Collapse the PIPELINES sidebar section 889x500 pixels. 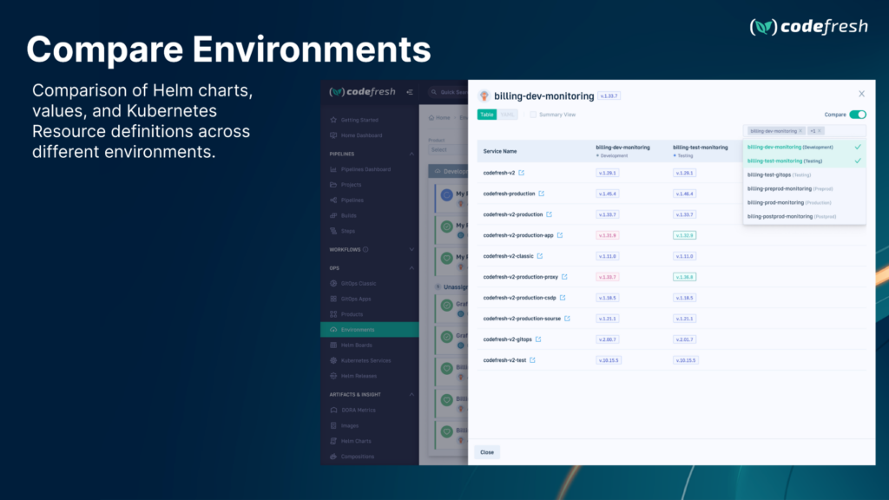coord(412,154)
